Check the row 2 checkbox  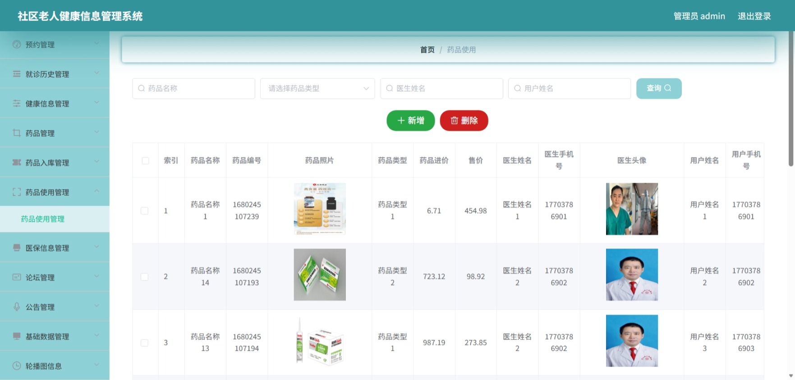[144, 277]
